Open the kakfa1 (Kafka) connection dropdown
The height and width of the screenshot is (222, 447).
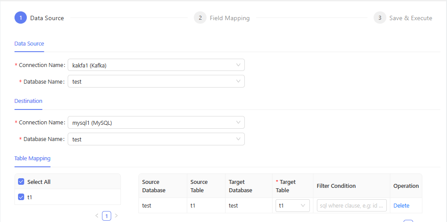tap(156, 65)
